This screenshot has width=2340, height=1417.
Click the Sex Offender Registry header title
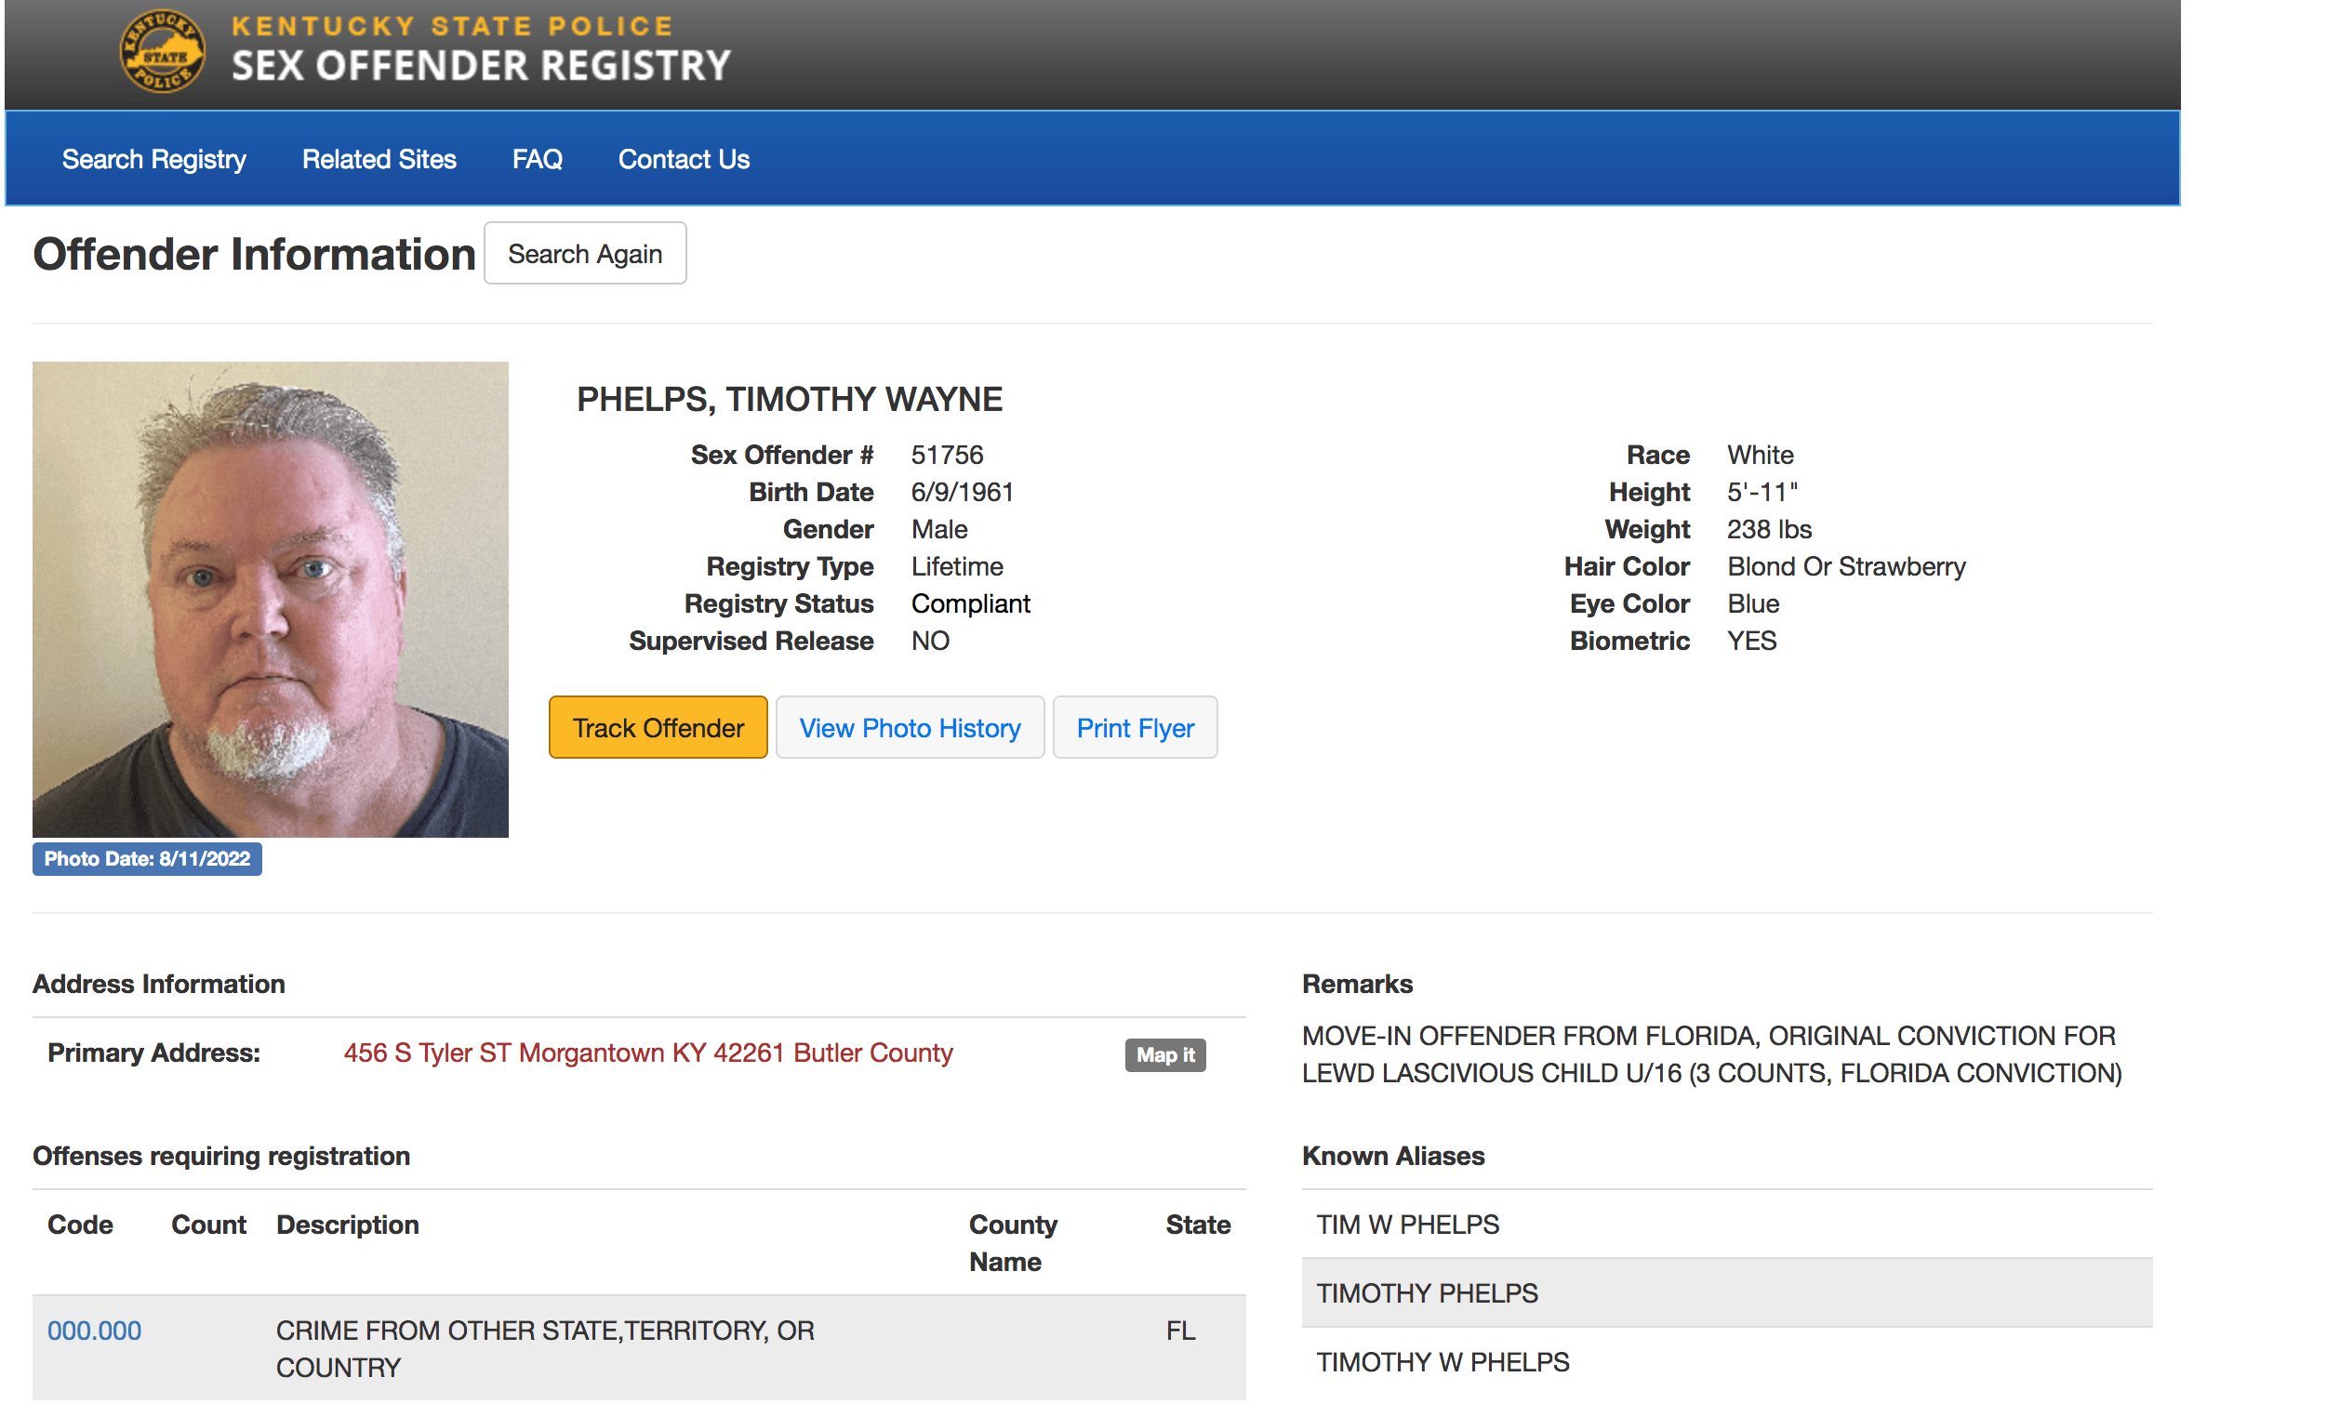481,64
